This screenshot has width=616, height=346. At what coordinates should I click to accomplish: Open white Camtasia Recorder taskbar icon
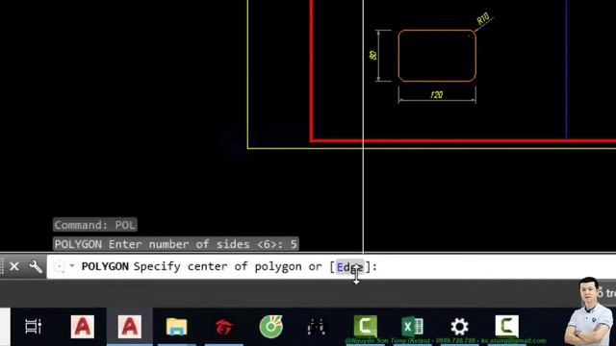click(507, 326)
